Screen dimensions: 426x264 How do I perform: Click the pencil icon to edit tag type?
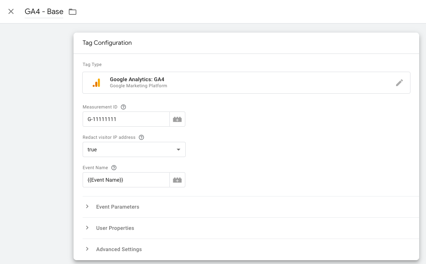pos(399,83)
